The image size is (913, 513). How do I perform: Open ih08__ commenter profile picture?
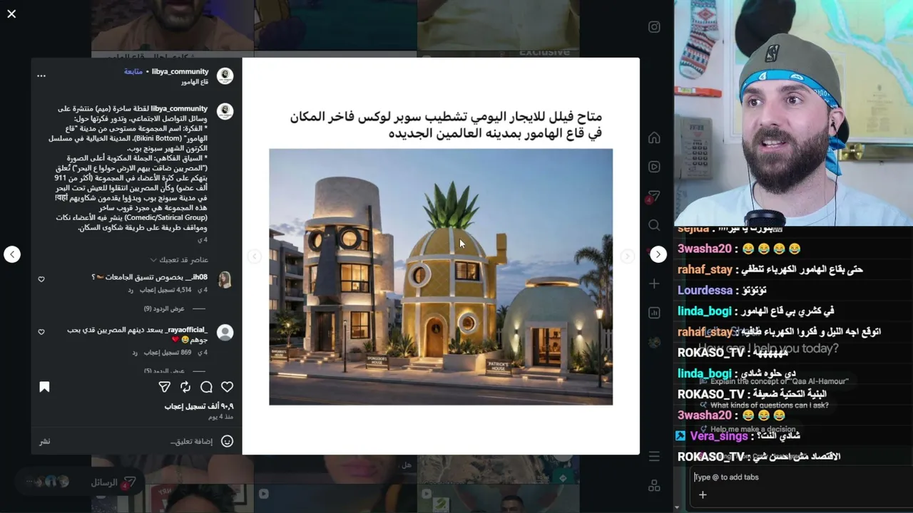coord(225,280)
